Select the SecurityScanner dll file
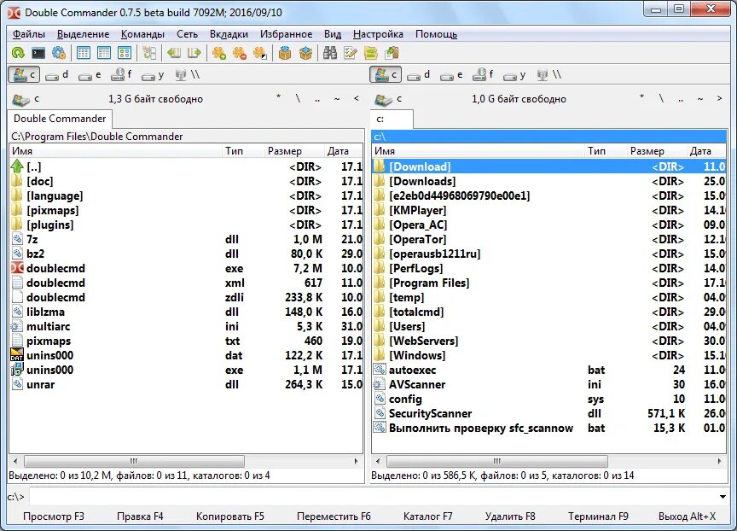 click(x=549, y=413)
